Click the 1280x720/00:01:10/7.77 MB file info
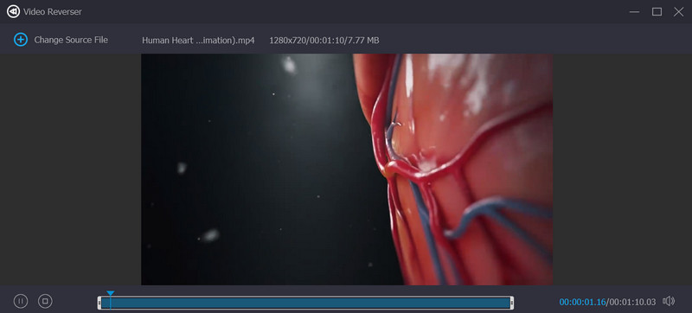The width and height of the screenshot is (692, 313). point(324,40)
